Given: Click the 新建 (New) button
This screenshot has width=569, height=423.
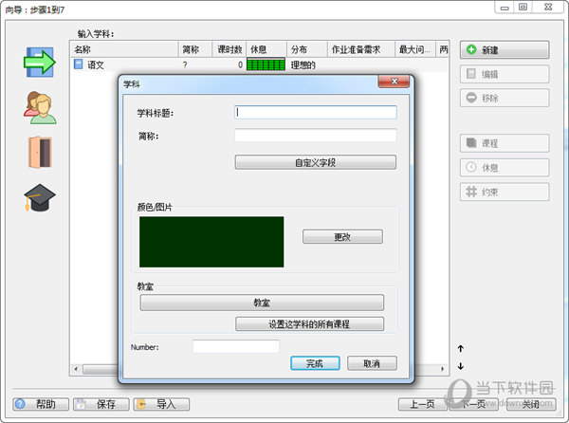Looking at the screenshot, I should pyautogui.click(x=505, y=49).
